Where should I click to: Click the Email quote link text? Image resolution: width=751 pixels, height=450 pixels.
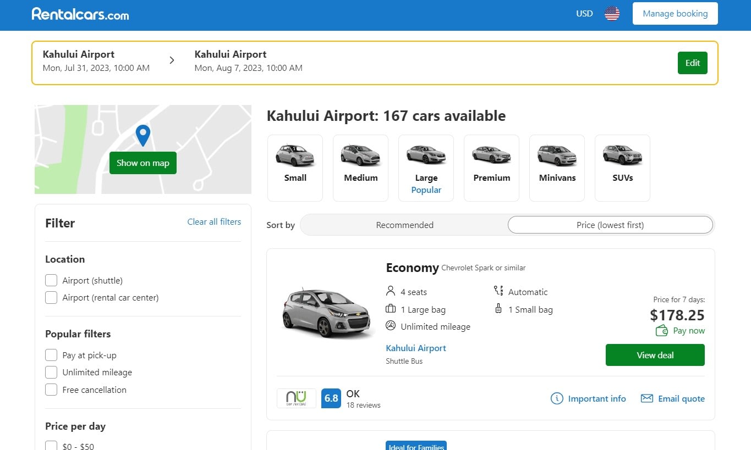(x=681, y=398)
